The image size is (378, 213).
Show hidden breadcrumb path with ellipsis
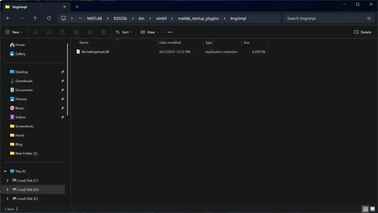click(80, 18)
